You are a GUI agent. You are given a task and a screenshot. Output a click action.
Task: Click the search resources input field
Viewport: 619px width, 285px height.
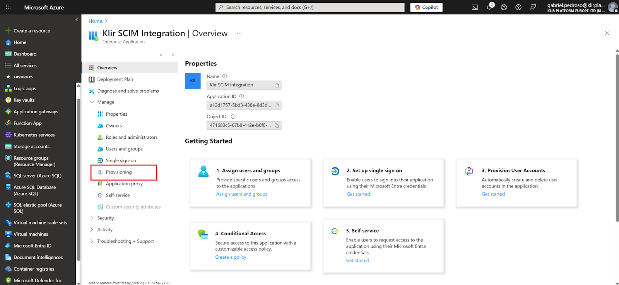tap(309, 7)
